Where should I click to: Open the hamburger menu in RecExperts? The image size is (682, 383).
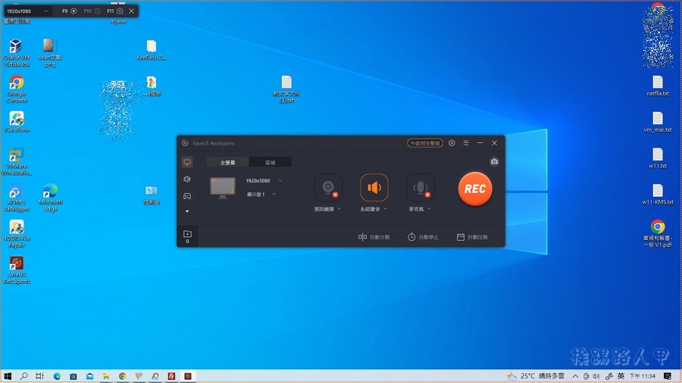(466, 143)
